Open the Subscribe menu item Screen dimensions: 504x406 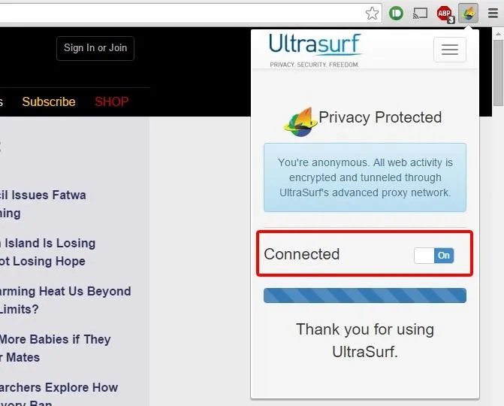tap(49, 102)
